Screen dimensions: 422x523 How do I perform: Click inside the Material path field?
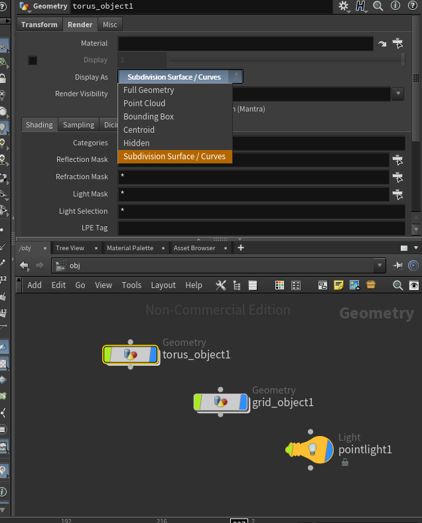[246, 44]
